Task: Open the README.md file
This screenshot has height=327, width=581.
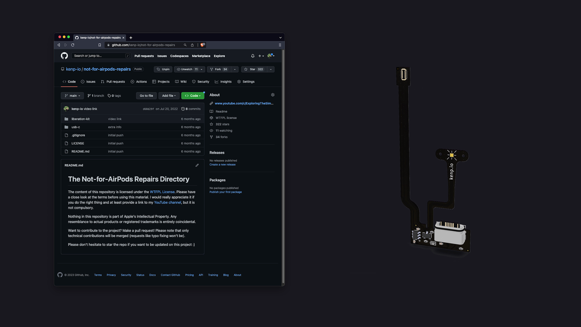Action: pyautogui.click(x=80, y=151)
